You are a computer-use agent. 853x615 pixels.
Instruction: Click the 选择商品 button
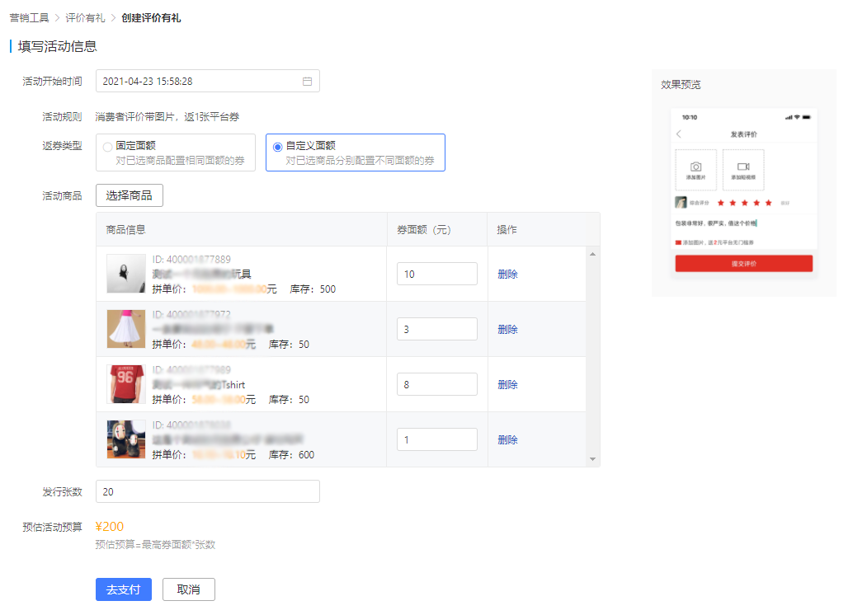click(x=129, y=195)
